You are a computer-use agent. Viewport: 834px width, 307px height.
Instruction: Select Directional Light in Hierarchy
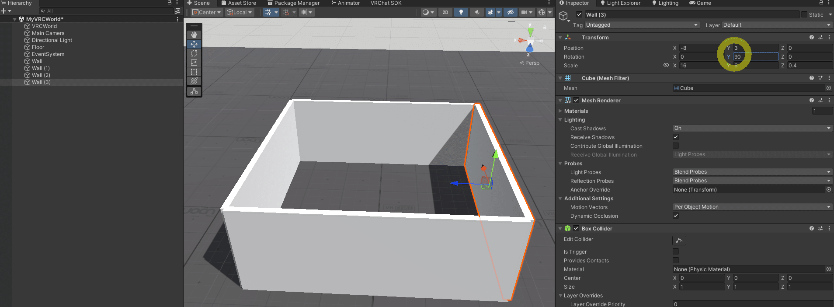52,40
